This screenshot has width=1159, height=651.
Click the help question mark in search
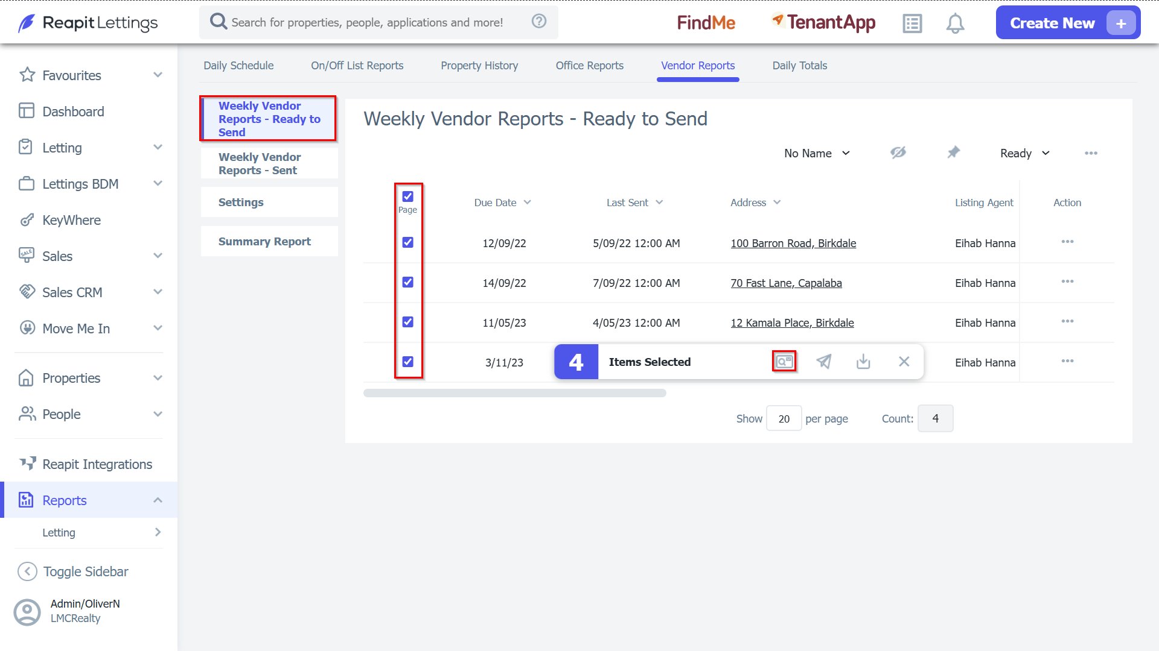(539, 22)
